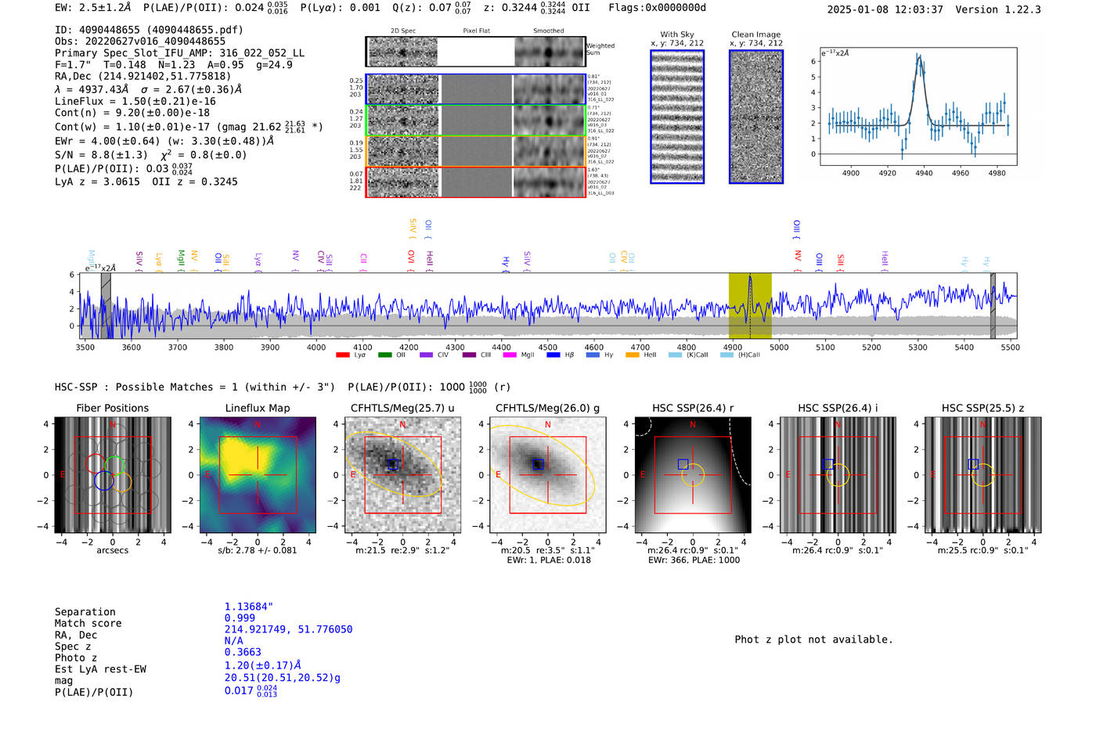
Task: Click the red Lyα legend swatch
Action: [x=342, y=355]
